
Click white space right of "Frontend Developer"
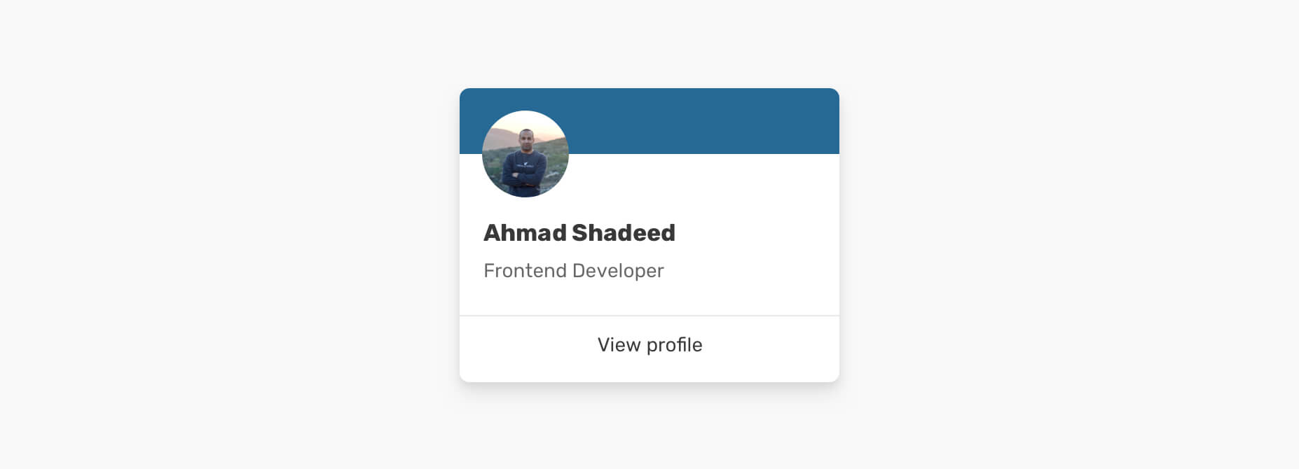coord(750,271)
